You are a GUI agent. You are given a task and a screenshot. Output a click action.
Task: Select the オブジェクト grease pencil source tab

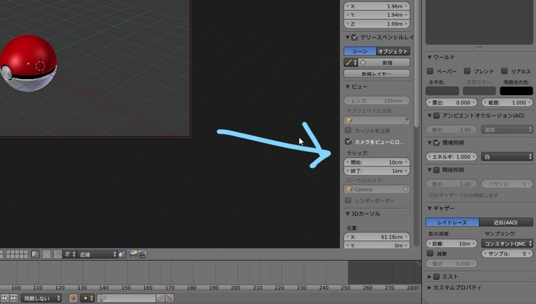[x=393, y=51]
